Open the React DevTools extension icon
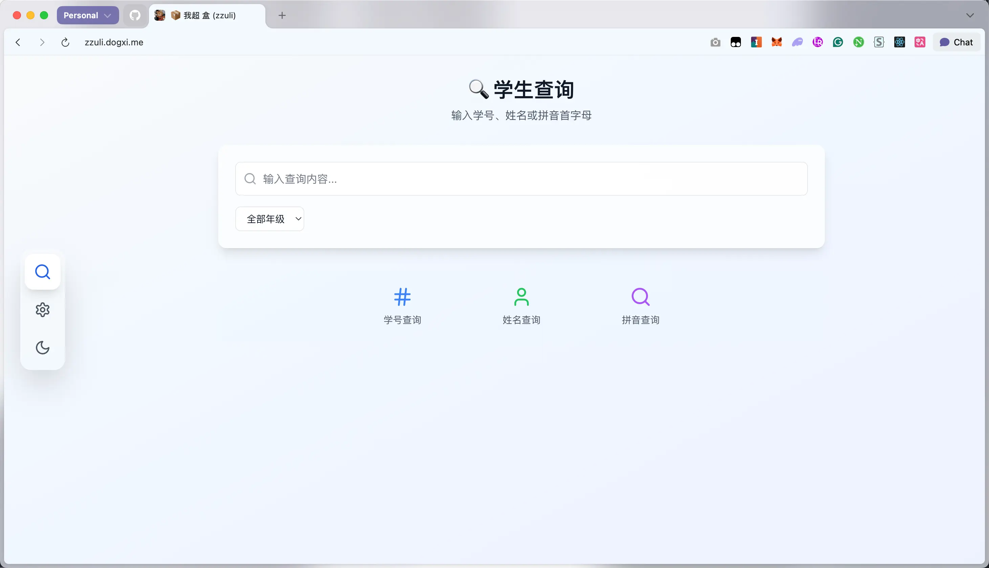This screenshot has height=568, width=989. click(899, 42)
